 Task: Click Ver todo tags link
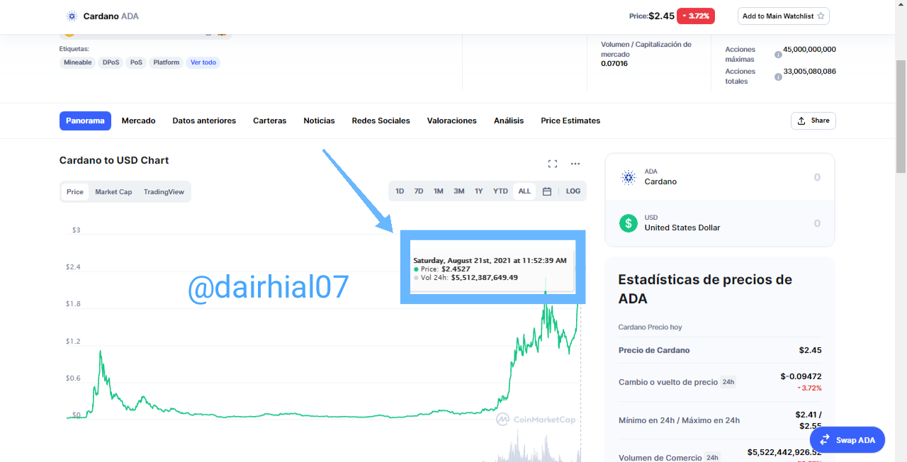pyautogui.click(x=203, y=62)
